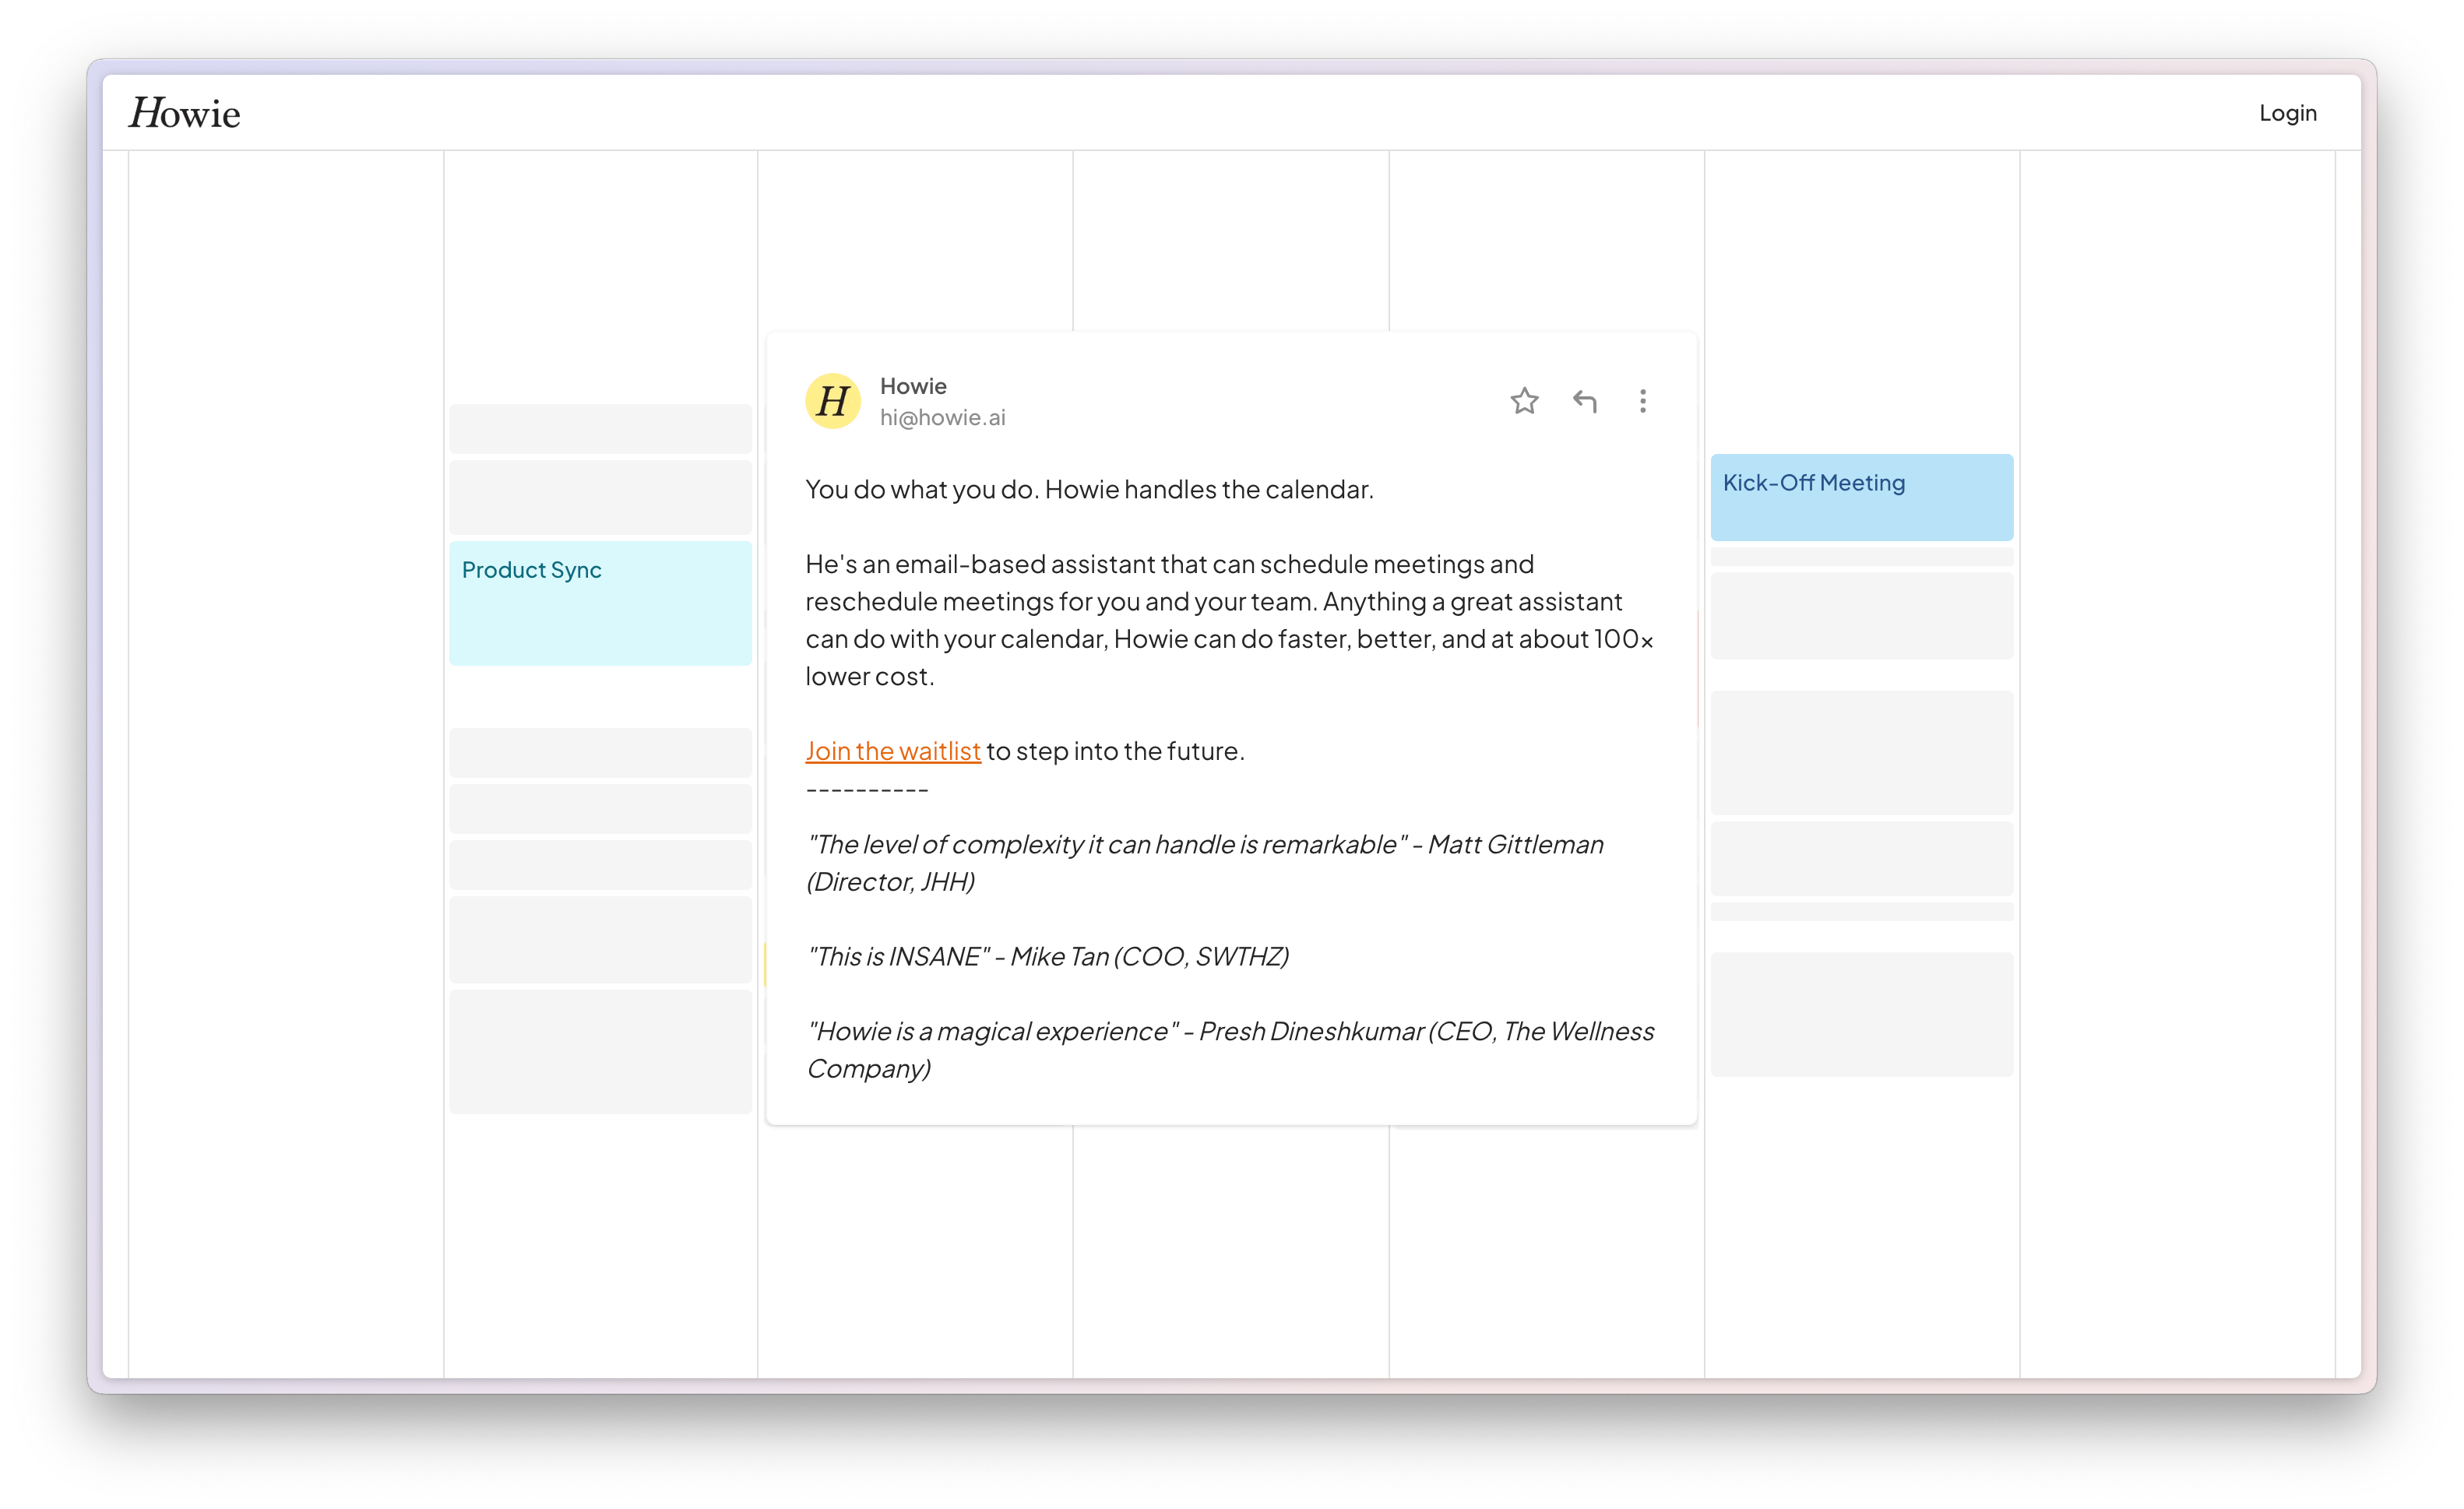Click the first line of the email body
The width and height of the screenshot is (2464, 1509).
(1089, 488)
